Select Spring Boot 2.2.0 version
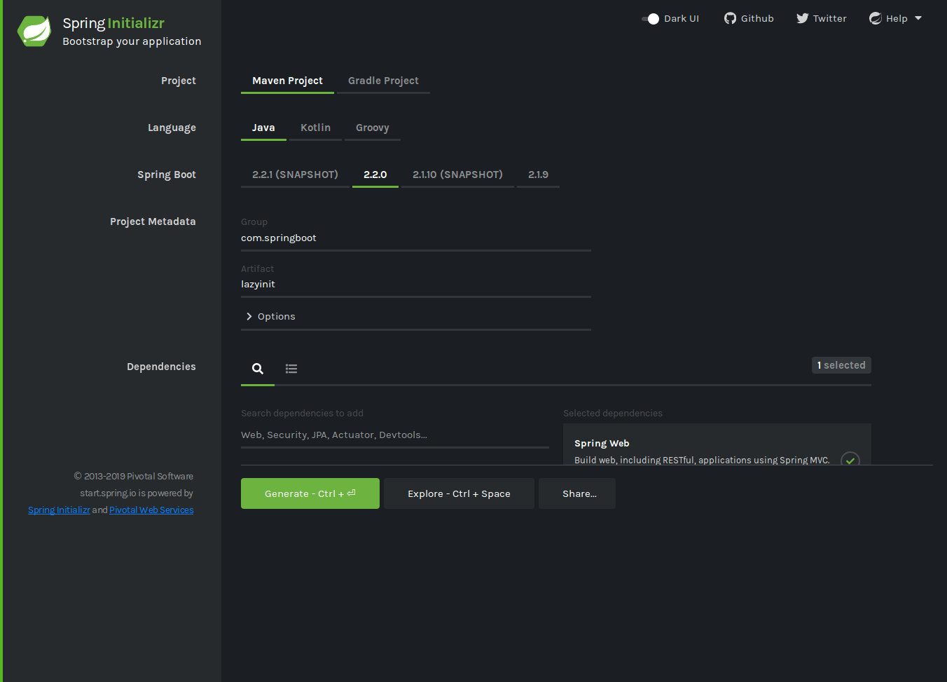This screenshot has height=682, width=947. (375, 175)
